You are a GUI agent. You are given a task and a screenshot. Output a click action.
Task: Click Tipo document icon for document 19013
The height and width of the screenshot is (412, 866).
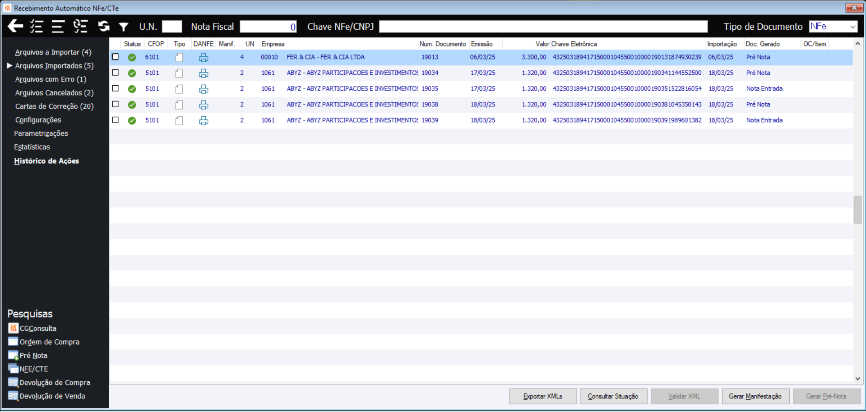pyautogui.click(x=179, y=57)
